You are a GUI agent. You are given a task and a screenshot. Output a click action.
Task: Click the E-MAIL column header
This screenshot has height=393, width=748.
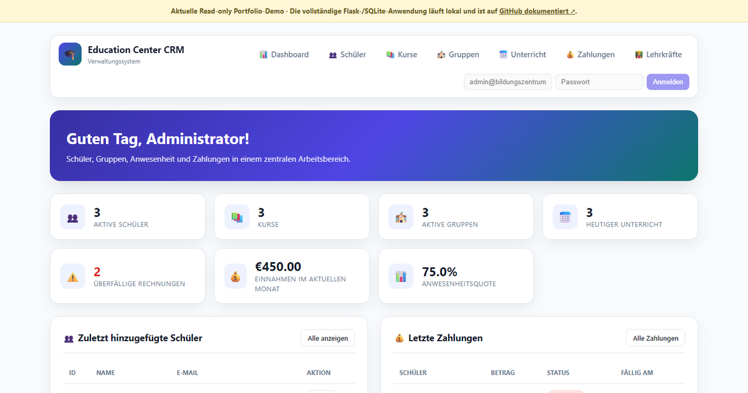(x=188, y=373)
